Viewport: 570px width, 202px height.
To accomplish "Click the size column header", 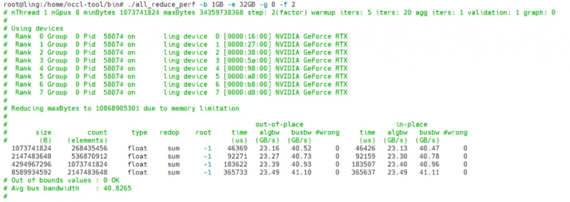I will pyautogui.click(x=43, y=132).
